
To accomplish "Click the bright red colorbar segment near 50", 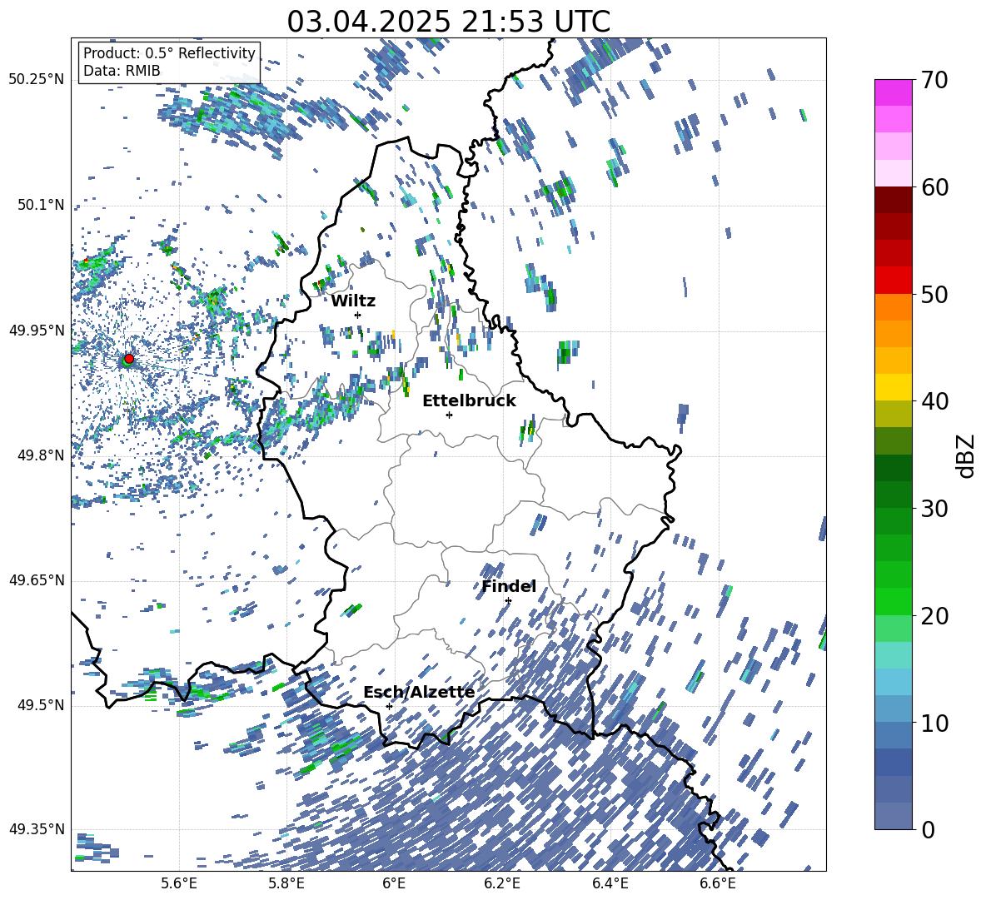I will tap(893, 281).
